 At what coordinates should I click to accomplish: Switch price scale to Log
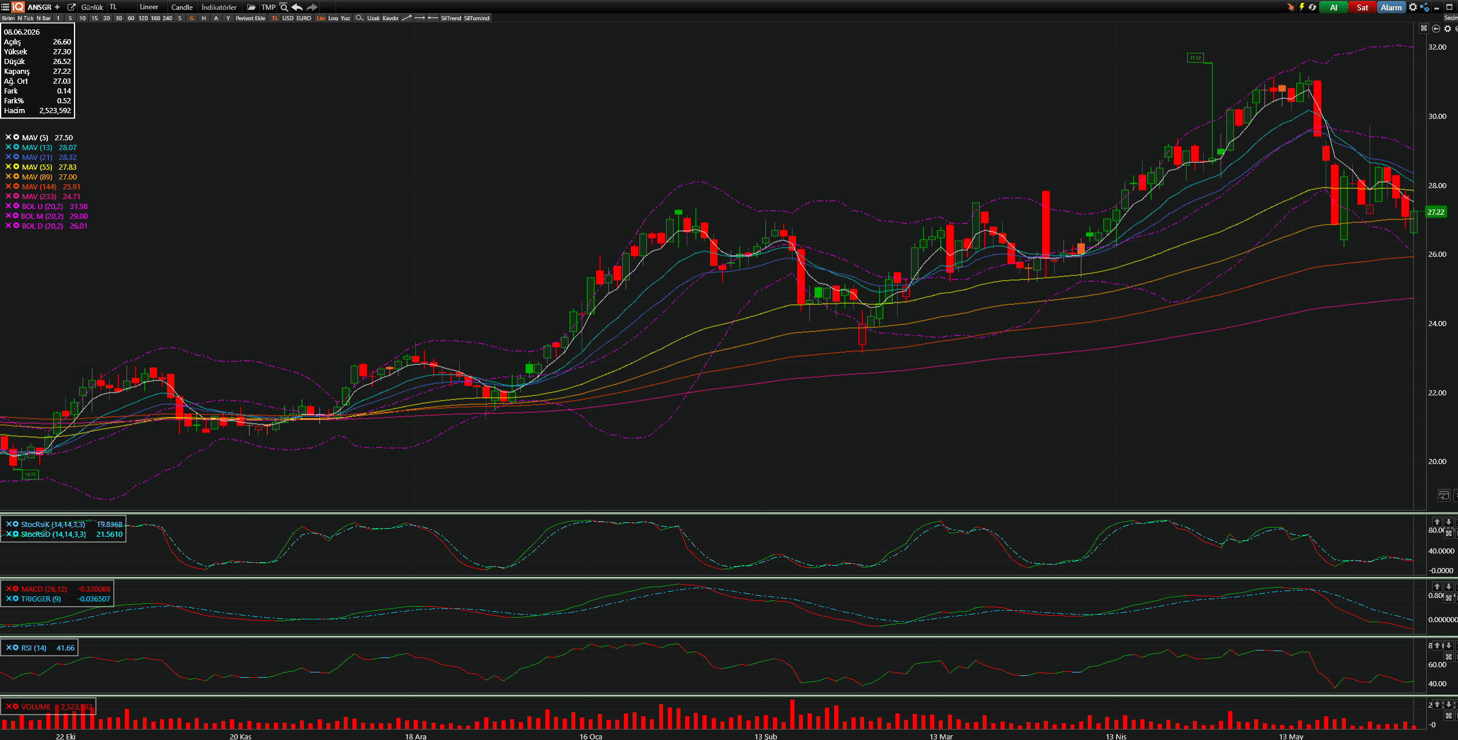point(333,18)
